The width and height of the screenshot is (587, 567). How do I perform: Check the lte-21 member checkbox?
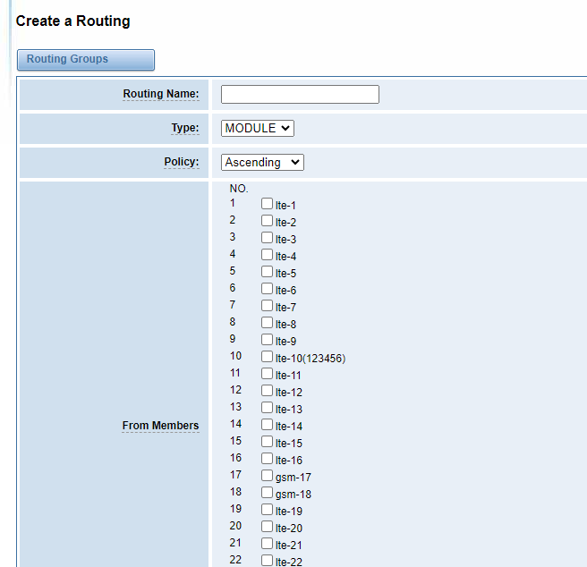[267, 544]
